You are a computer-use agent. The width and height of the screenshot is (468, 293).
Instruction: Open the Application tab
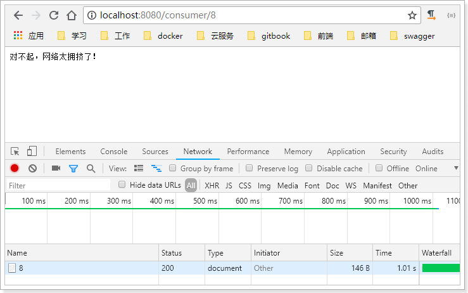pos(346,152)
